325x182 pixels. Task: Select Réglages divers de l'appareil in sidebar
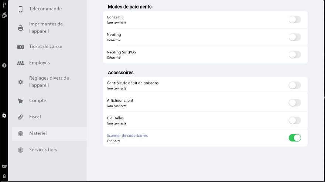coord(49,82)
